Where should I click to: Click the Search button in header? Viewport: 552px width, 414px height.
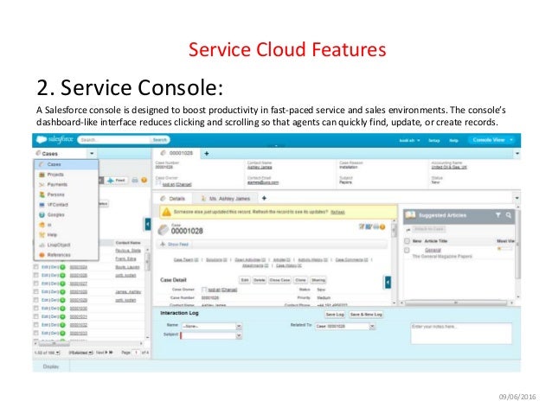[x=159, y=140]
